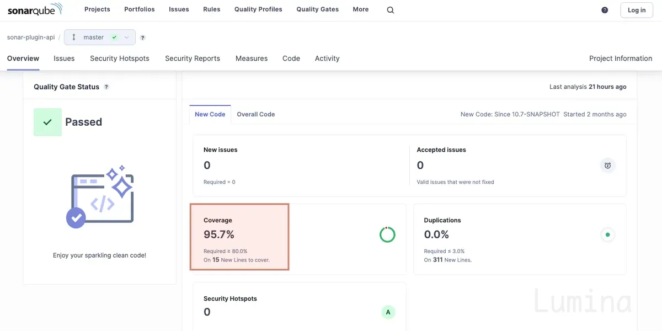Open Issues in the top navigation

tap(179, 9)
